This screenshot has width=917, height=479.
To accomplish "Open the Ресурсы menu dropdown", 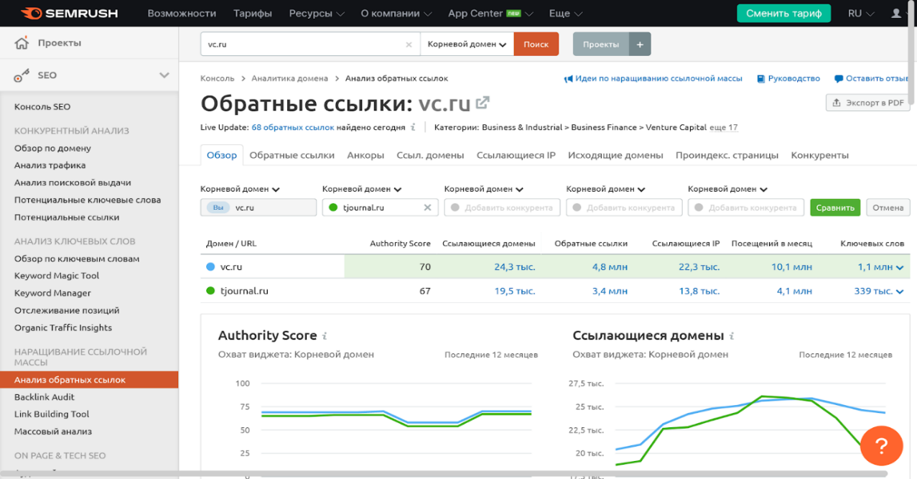I will coord(317,14).
